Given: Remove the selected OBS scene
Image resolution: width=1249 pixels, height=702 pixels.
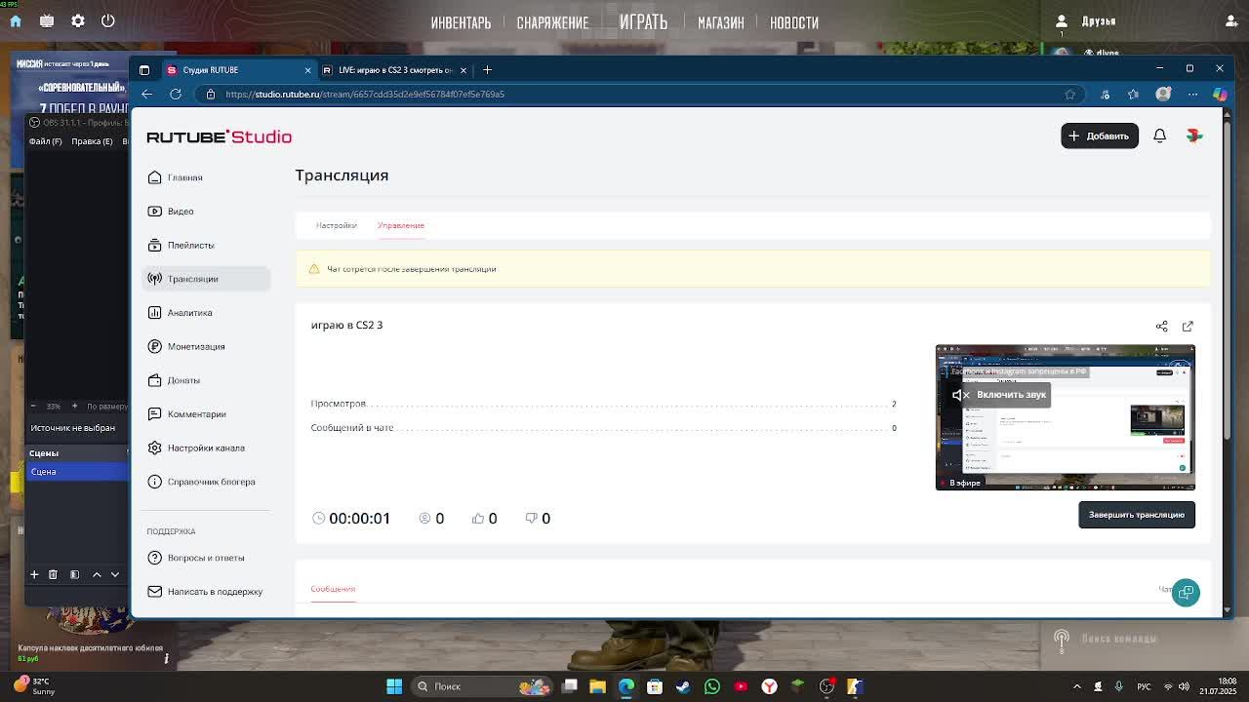Looking at the screenshot, I should tap(53, 574).
